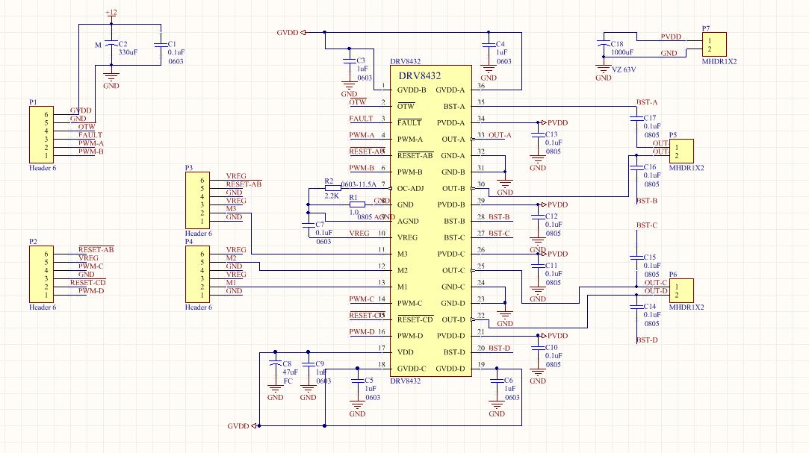Select the C5 capacitor designator

[369, 381]
